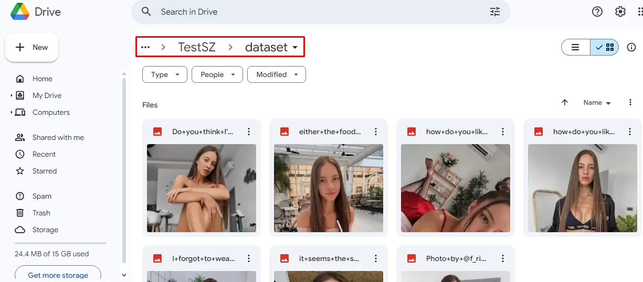Open either+the+food image thumbnail

click(x=329, y=188)
